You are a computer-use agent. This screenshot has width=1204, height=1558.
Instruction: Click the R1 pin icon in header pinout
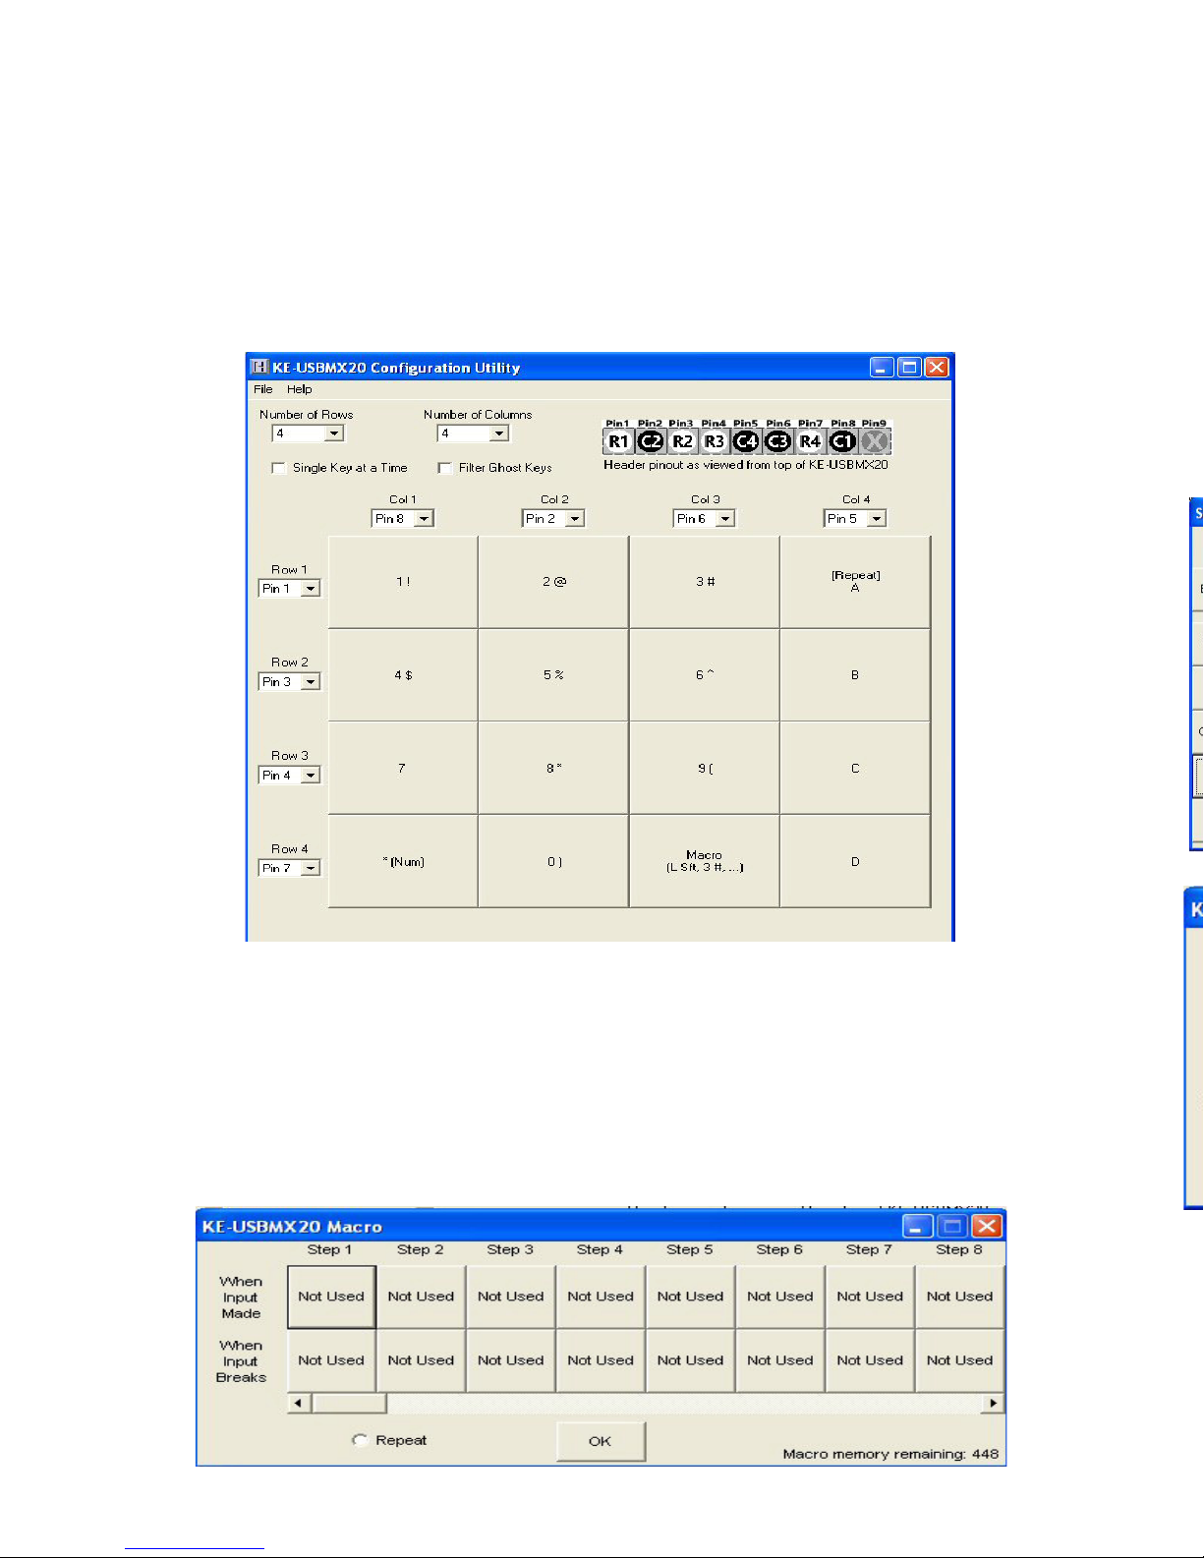618,441
